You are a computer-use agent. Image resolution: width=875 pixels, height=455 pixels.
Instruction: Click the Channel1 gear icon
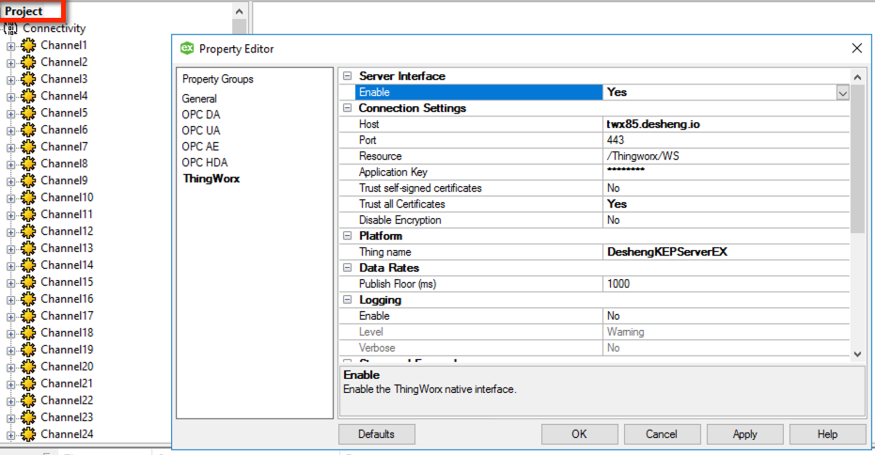click(x=28, y=45)
